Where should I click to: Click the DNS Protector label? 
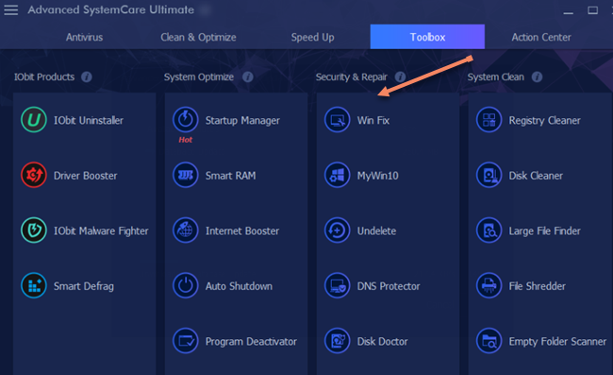tap(389, 286)
